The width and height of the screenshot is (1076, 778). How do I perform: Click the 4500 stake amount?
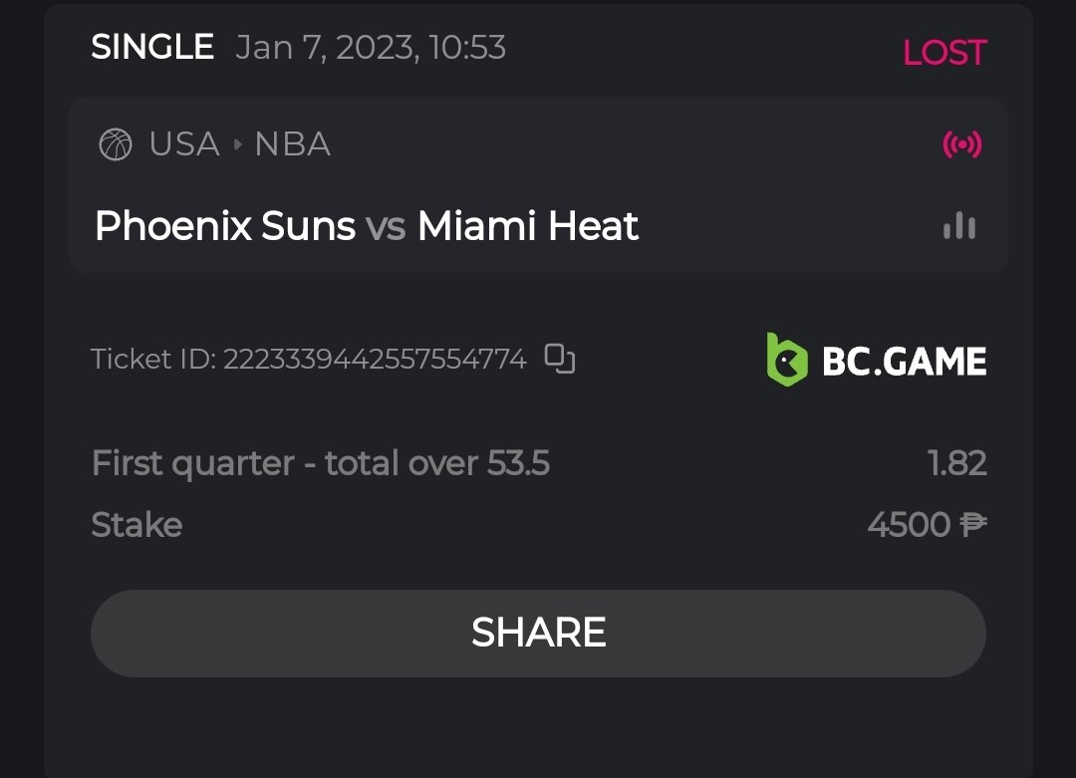[x=909, y=525]
